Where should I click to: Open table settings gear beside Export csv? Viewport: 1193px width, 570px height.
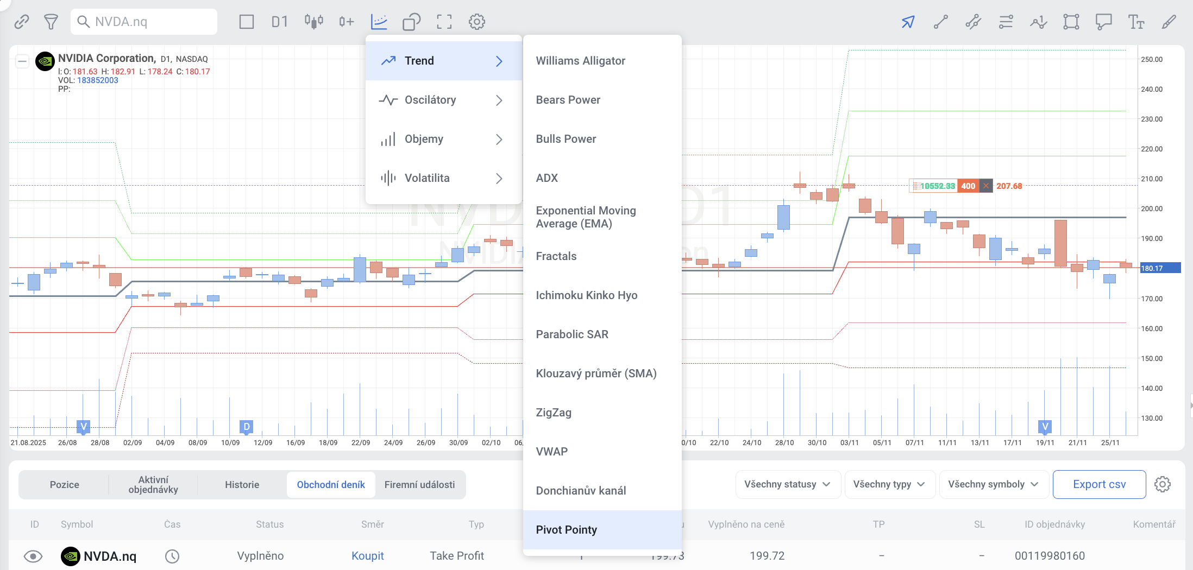coord(1163,484)
